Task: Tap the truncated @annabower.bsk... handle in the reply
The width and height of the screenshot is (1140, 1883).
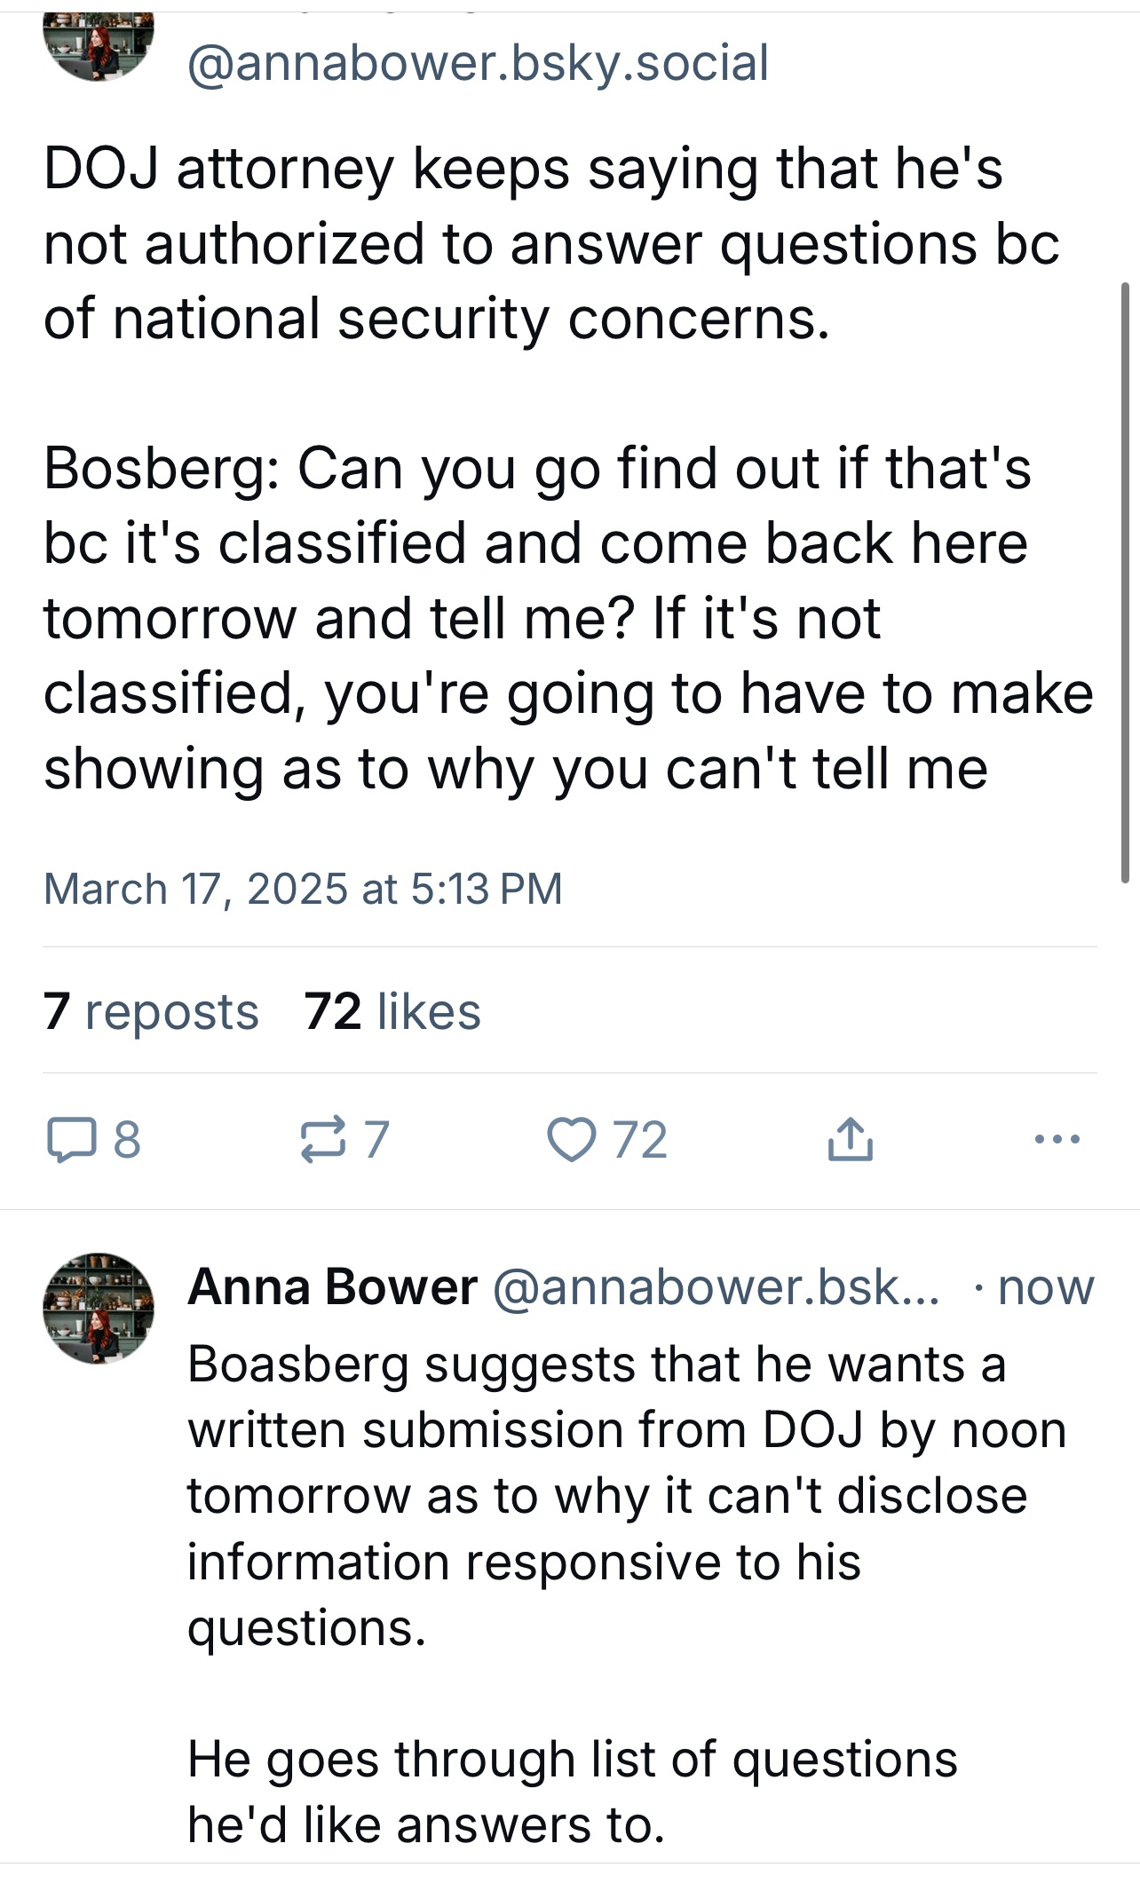Action: click(715, 1286)
